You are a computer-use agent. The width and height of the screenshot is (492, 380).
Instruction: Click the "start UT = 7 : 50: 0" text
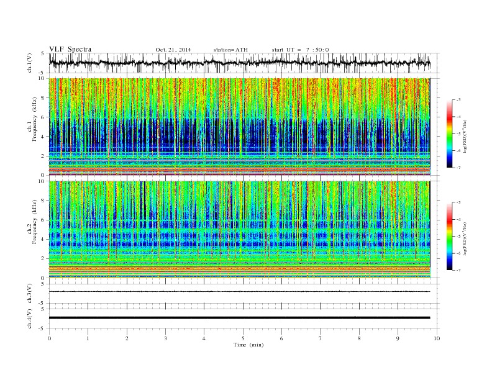300,50
